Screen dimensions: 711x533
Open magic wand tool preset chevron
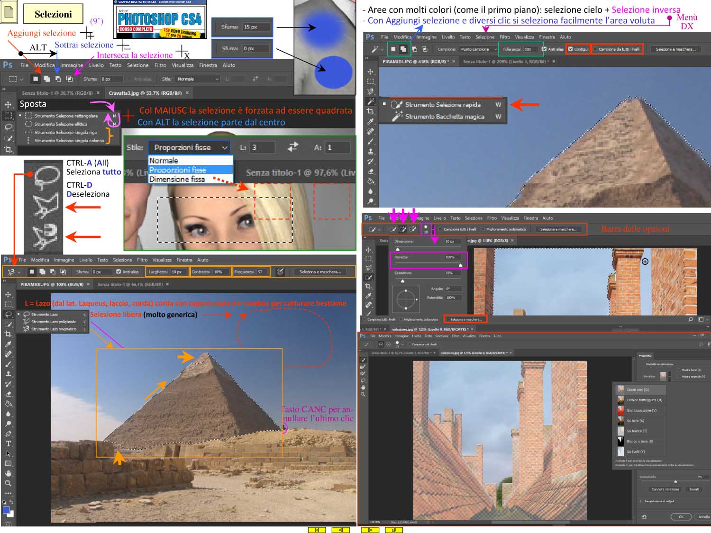coord(383,49)
